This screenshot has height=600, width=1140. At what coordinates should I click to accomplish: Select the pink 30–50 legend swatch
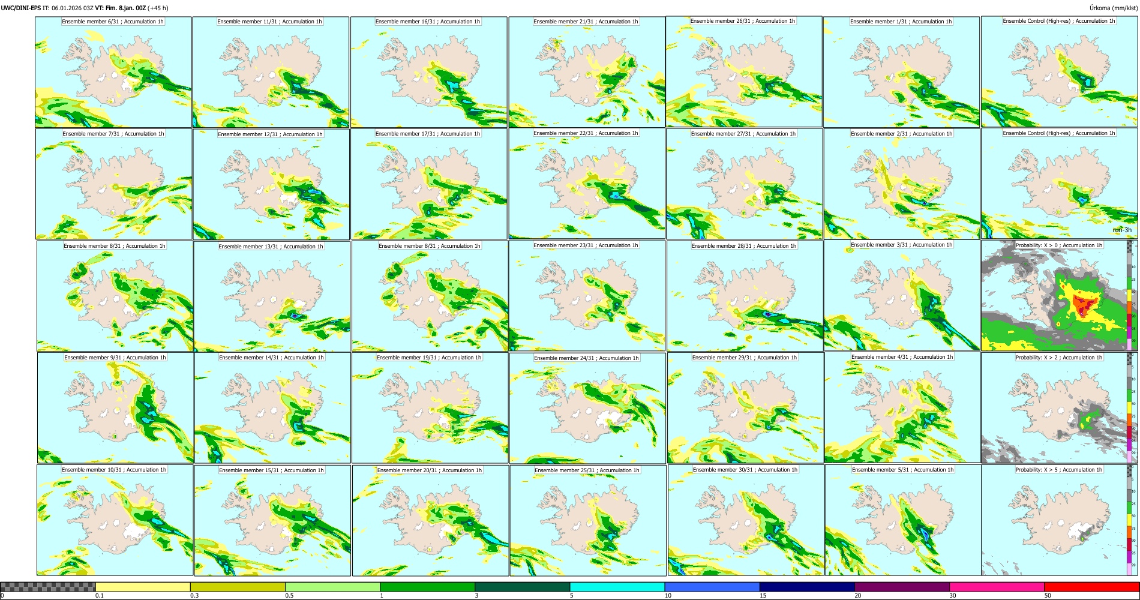[x=997, y=587]
